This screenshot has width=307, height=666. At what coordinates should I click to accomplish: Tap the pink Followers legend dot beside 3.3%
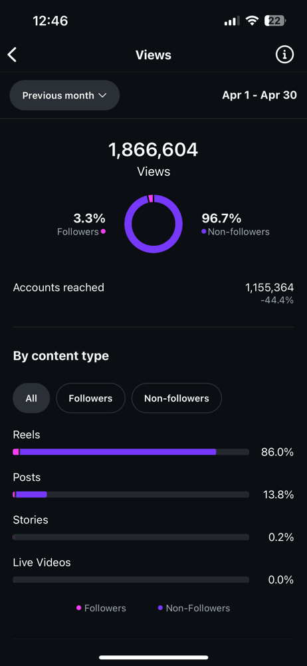pyautogui.click(x=103, y=232)
